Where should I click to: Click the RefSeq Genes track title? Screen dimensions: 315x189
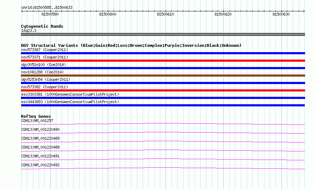click(36, 116)
